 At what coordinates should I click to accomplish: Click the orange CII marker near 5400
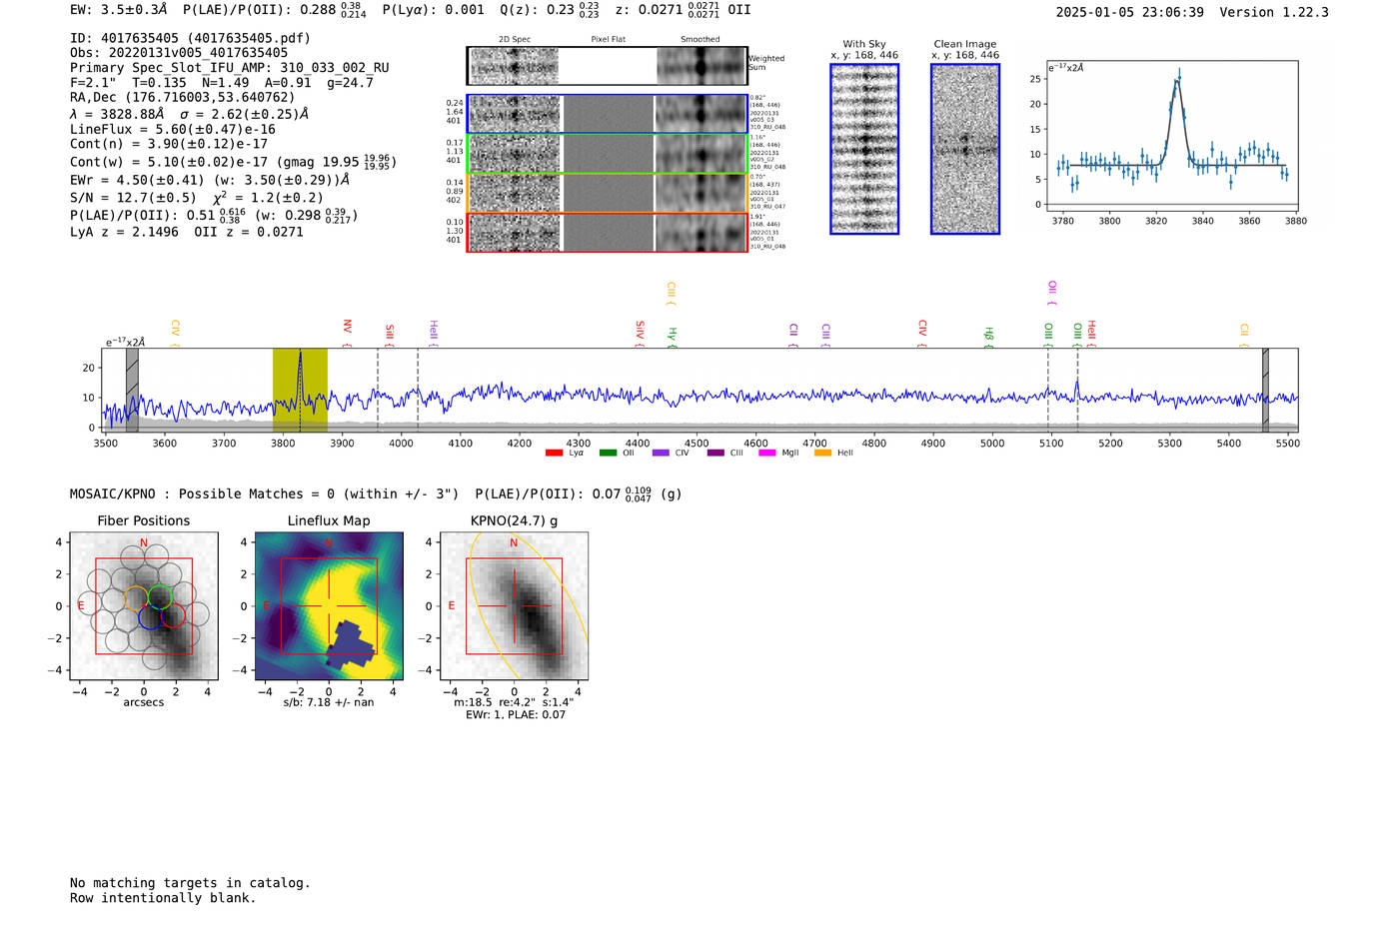pos(1244,336)
